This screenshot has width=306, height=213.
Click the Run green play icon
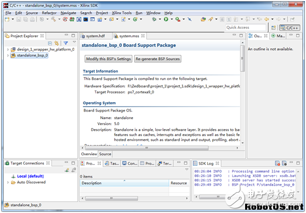tap(166, 19)
